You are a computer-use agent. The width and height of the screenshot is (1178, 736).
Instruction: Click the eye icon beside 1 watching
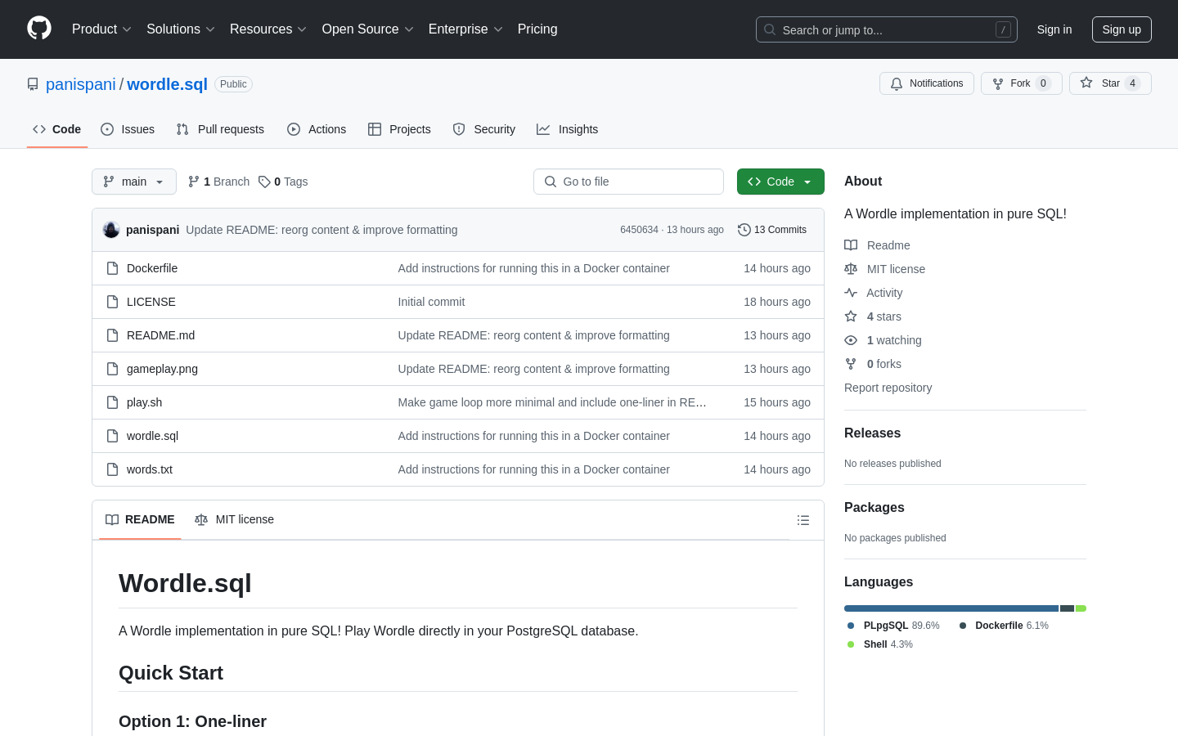pos(851,340)
